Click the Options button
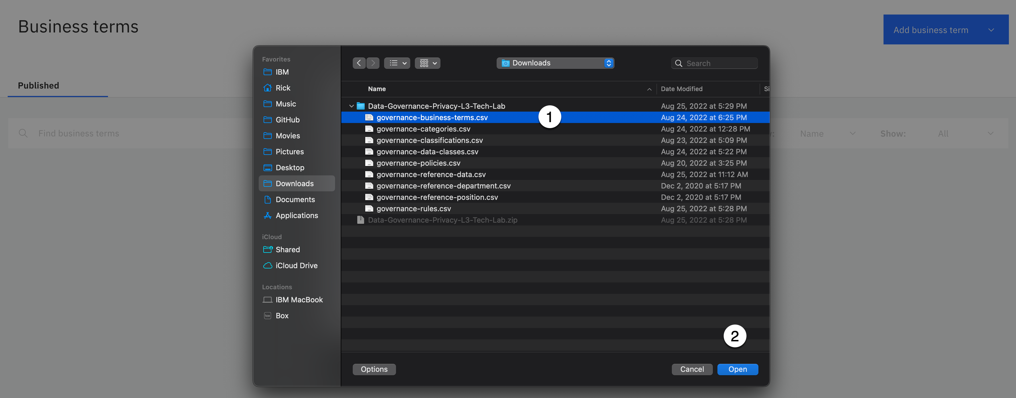This screenshot has height=398, width=1016. [374, 369]
